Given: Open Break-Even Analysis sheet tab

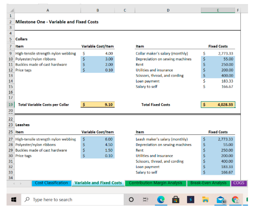Looking at the screenshot, I should click(x=208, y=183).
